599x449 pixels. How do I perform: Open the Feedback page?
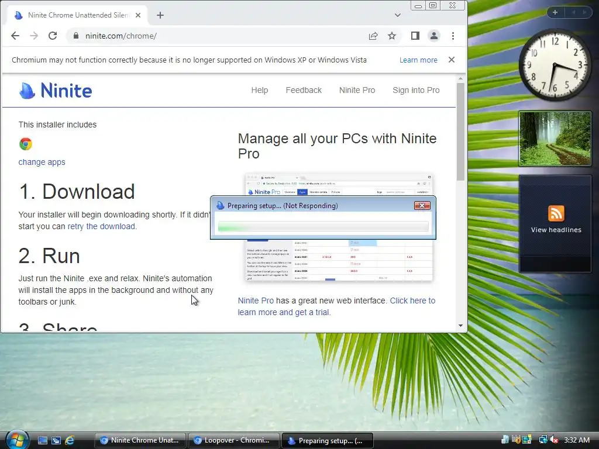[x=304, y=90]
